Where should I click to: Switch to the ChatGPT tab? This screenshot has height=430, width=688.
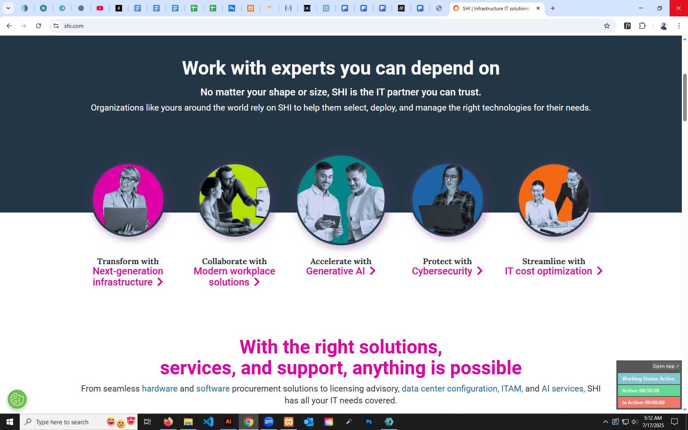point(81,8)
